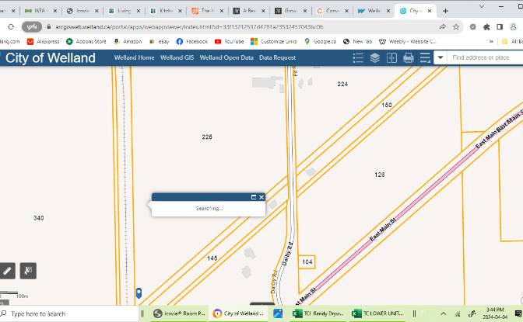Click parcel label 128
This screenshot has height=322, width=523.
pyautogui.click(x=380, y=175)
